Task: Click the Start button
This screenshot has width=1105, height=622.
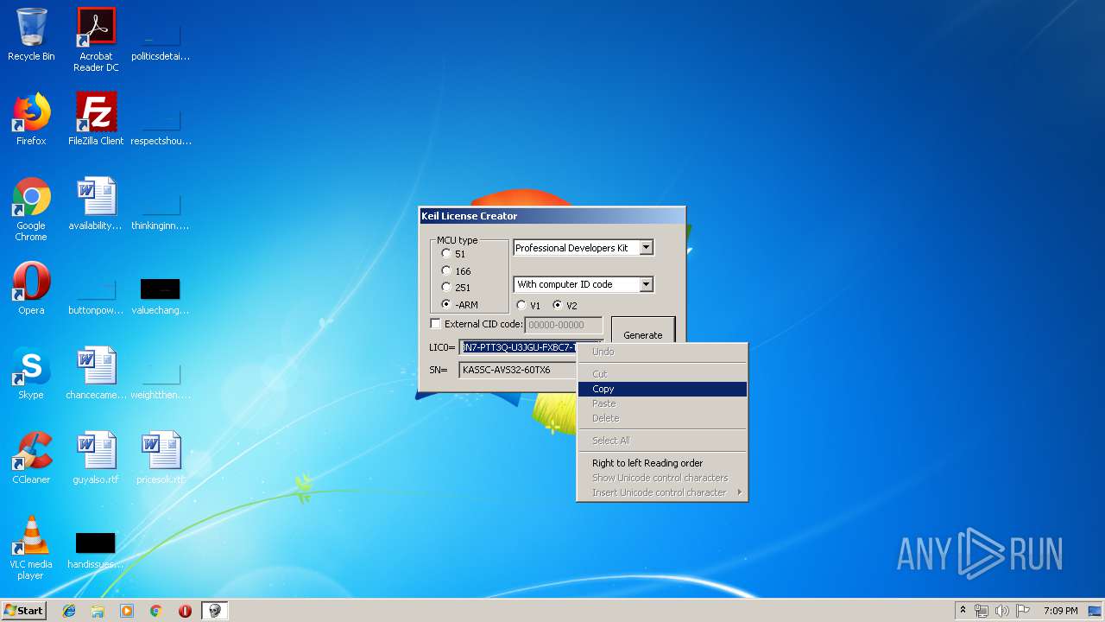Action: (24, 611)
